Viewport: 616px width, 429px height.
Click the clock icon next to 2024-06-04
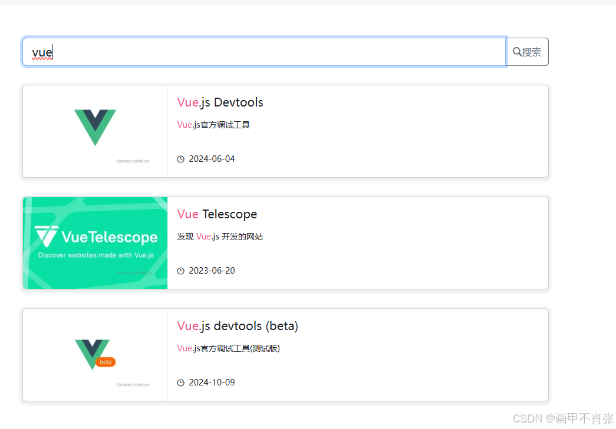click(x=180, y=158)
